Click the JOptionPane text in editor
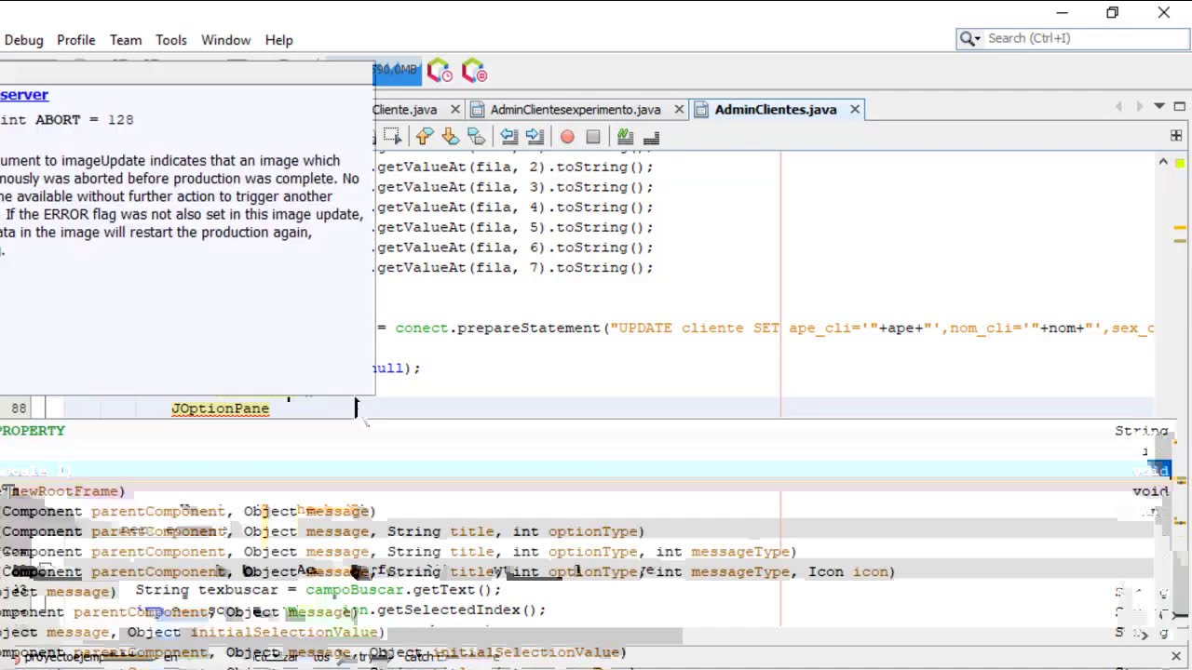 220,409
